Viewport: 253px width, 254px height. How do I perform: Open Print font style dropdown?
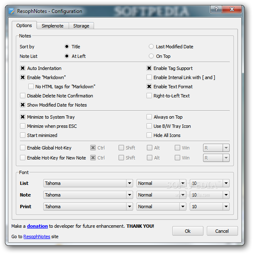pos(161,207)
